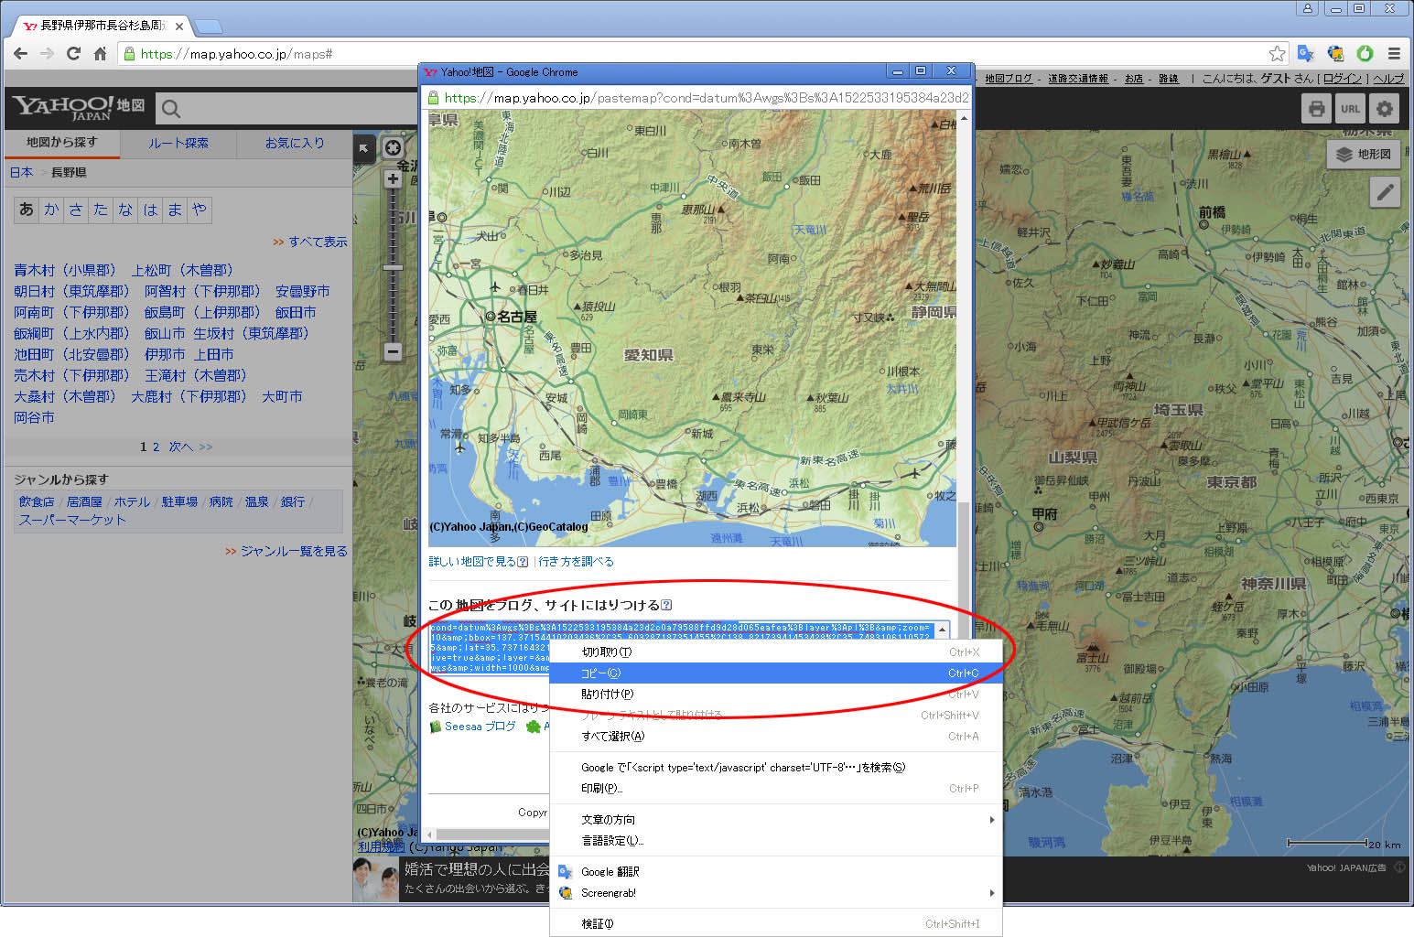Open the Google Translate extension icon

1306,54
